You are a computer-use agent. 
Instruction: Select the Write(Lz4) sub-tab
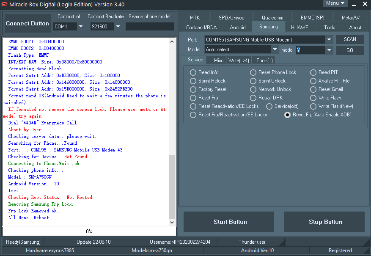[239, 61]
